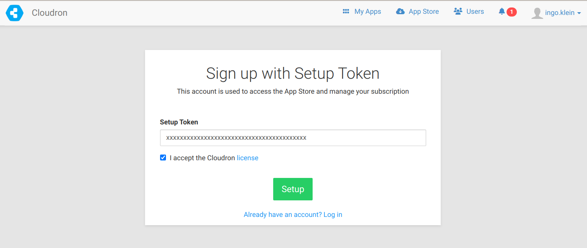Select the Users menu item
This screenshot has width=587, height=248.
point(469,11)
